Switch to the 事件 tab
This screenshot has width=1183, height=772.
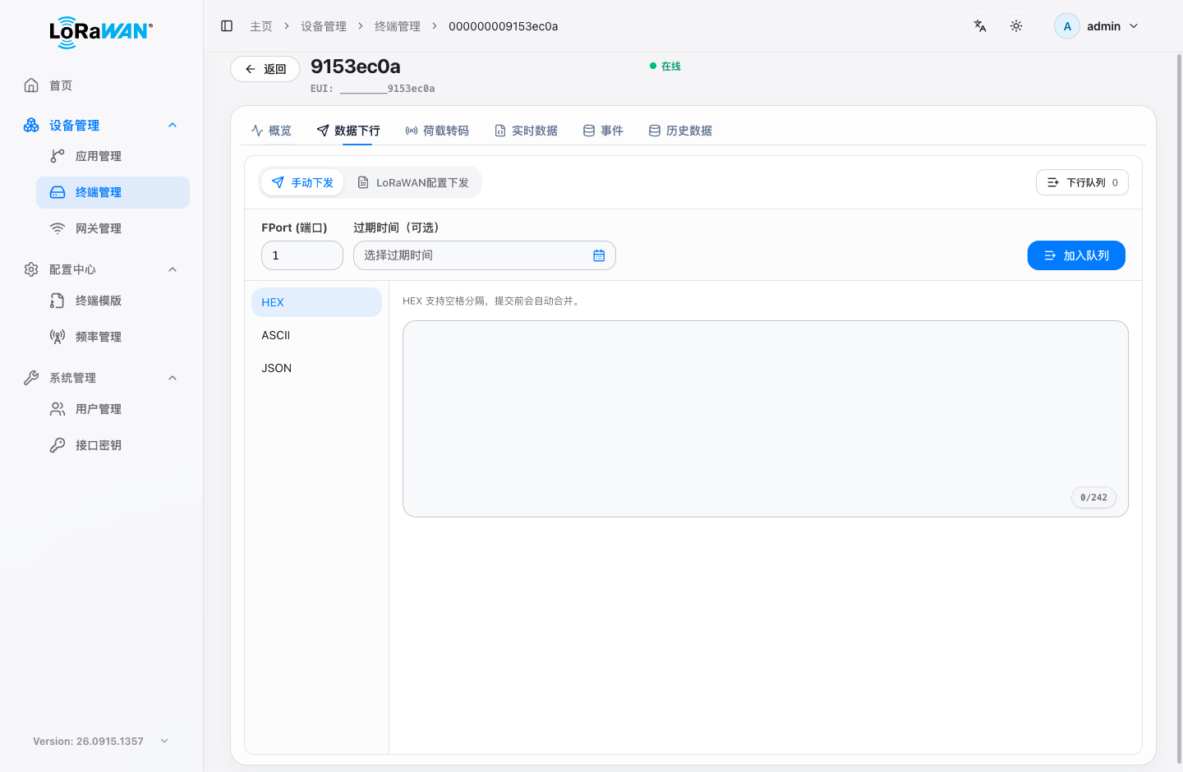[x=603, y=131]
